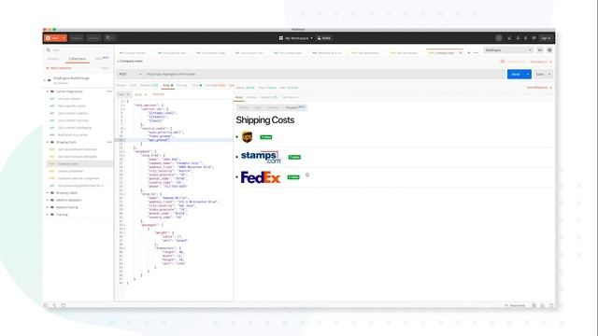598x336 pixels.
Task: Select the List a carrier's packaging request
Action: click(x=75, y=128)
